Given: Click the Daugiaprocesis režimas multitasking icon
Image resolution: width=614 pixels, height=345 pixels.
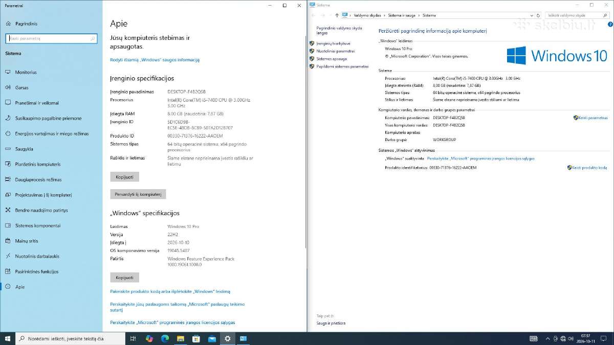Looking at the screenshot, I should coord(8,179).
